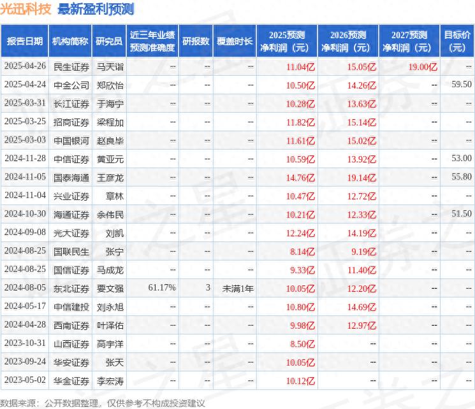Click the 8.50亿 forecast value
Viewport: 475px width, 409px height.
point(302,344)
